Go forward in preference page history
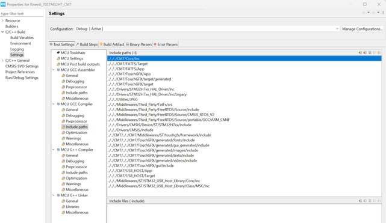386x223 pixels. (373, 13)
